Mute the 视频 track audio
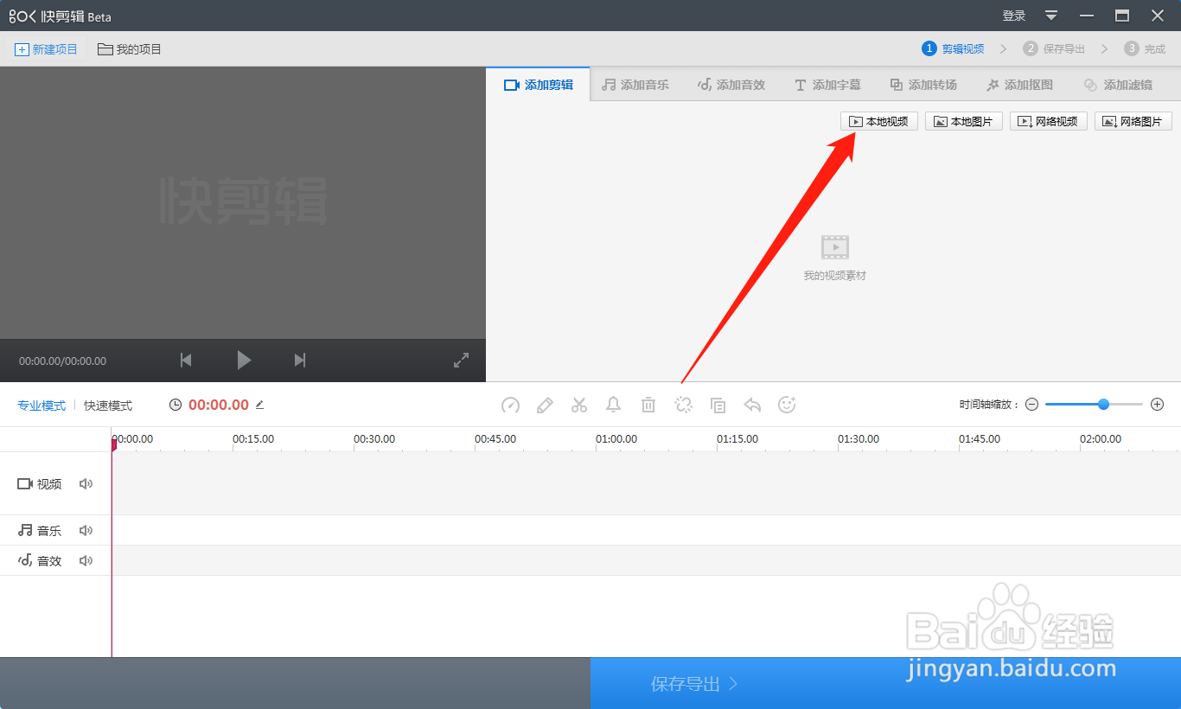 pos(86,483)
